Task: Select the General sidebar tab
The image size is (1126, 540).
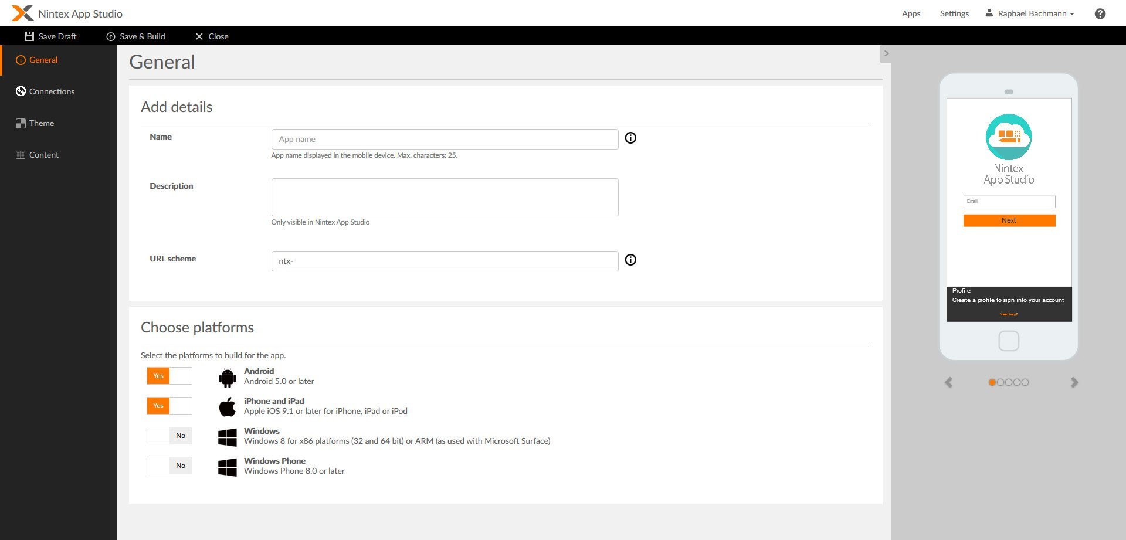Action: 59,60
